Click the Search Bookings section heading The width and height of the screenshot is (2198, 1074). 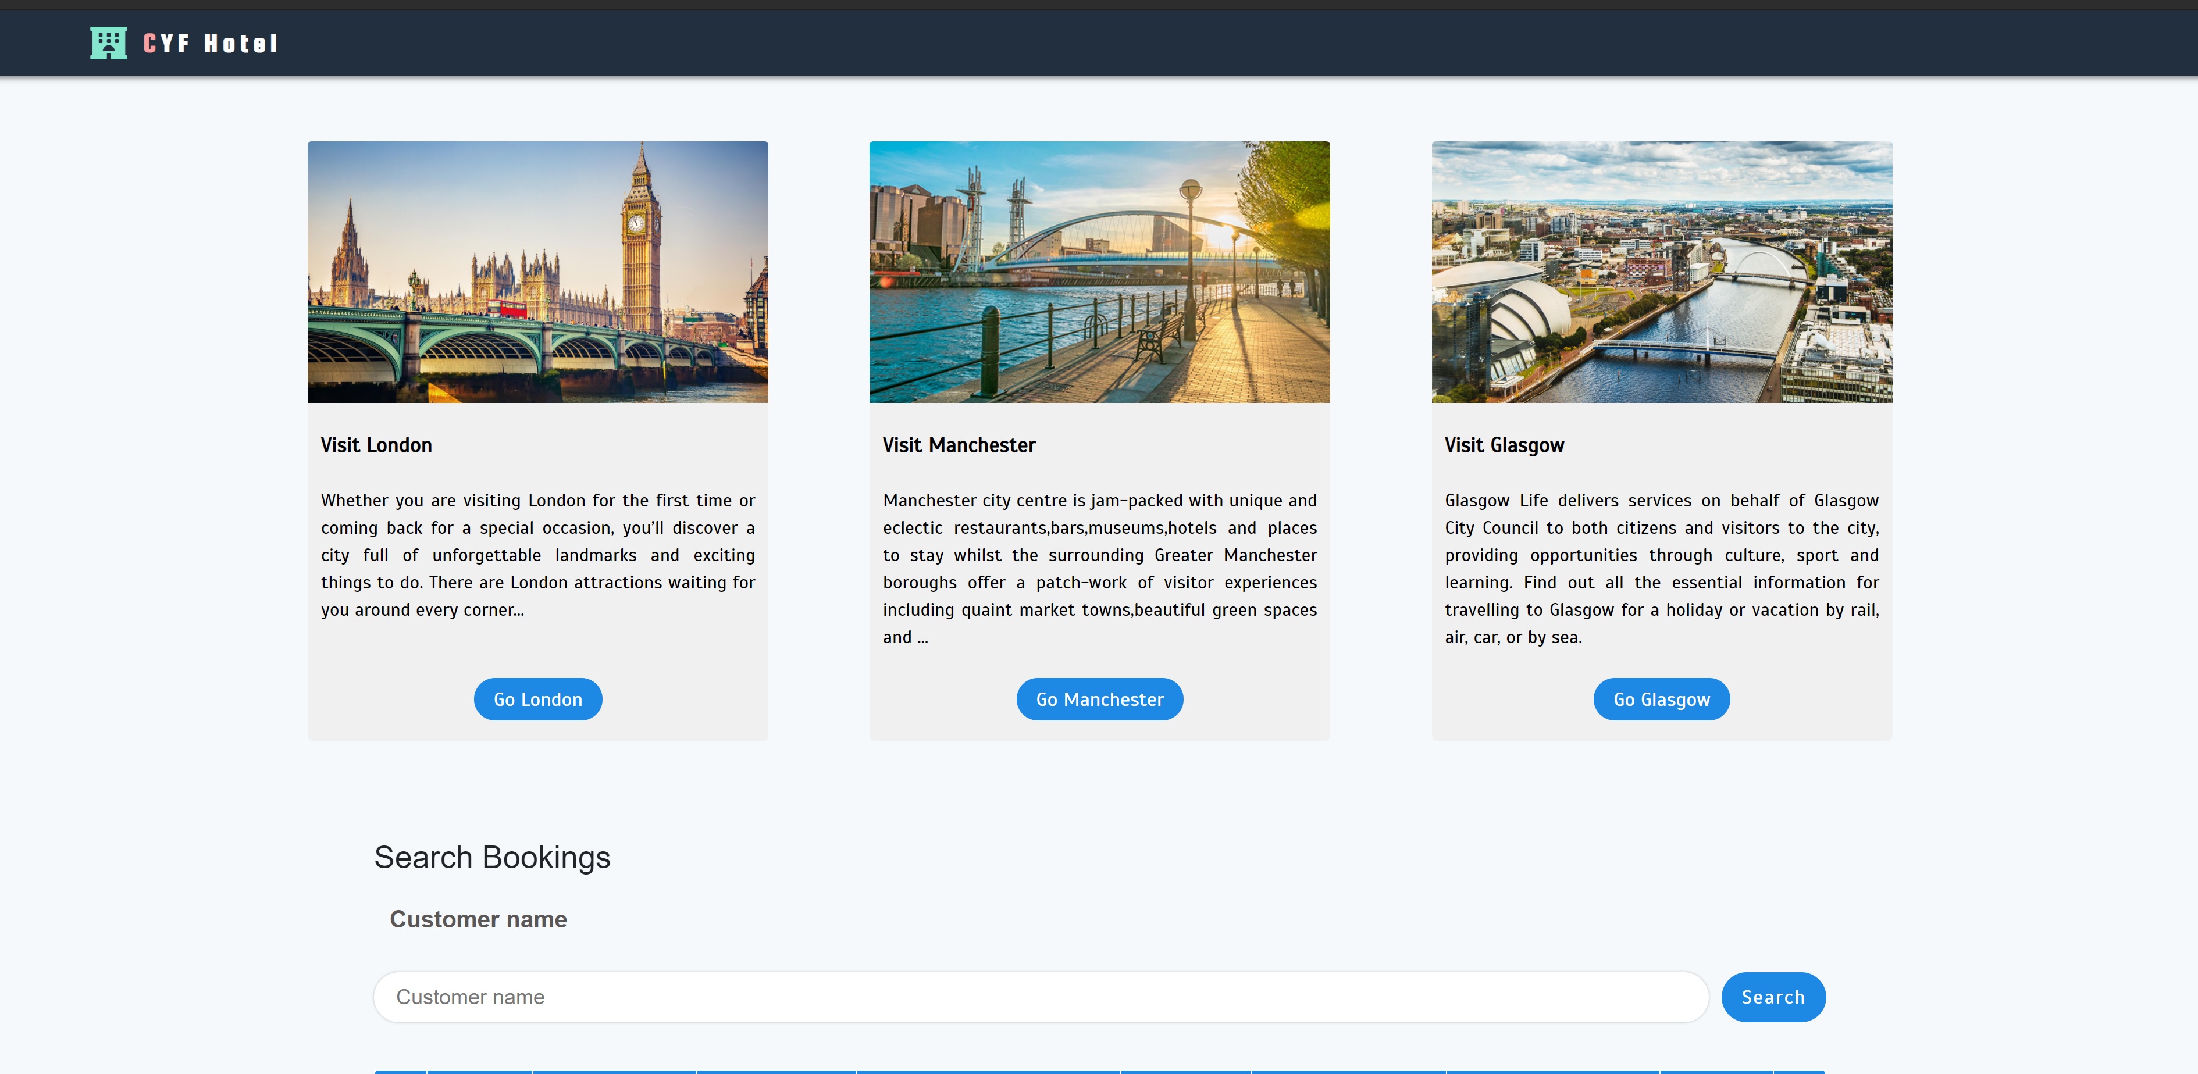(492, 857)
